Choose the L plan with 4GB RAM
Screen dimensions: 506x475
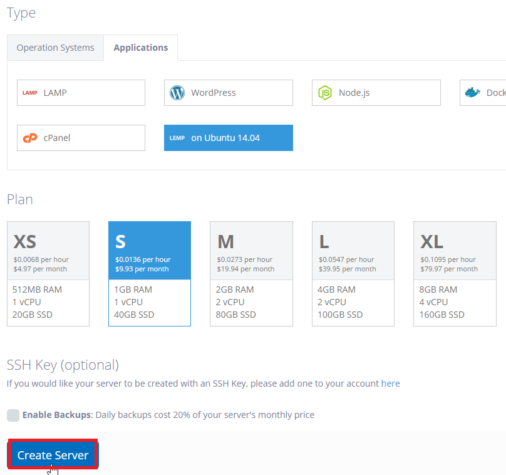coord(353,274)
